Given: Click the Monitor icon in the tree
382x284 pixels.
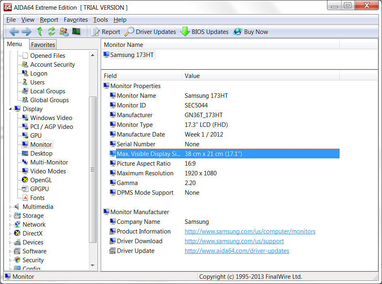Looking at the screenshot, I should 25,144.
